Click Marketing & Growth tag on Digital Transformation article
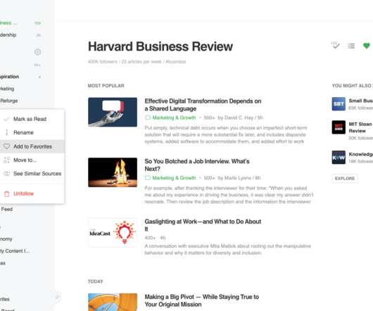373x311 pixels. click(174, 118)
